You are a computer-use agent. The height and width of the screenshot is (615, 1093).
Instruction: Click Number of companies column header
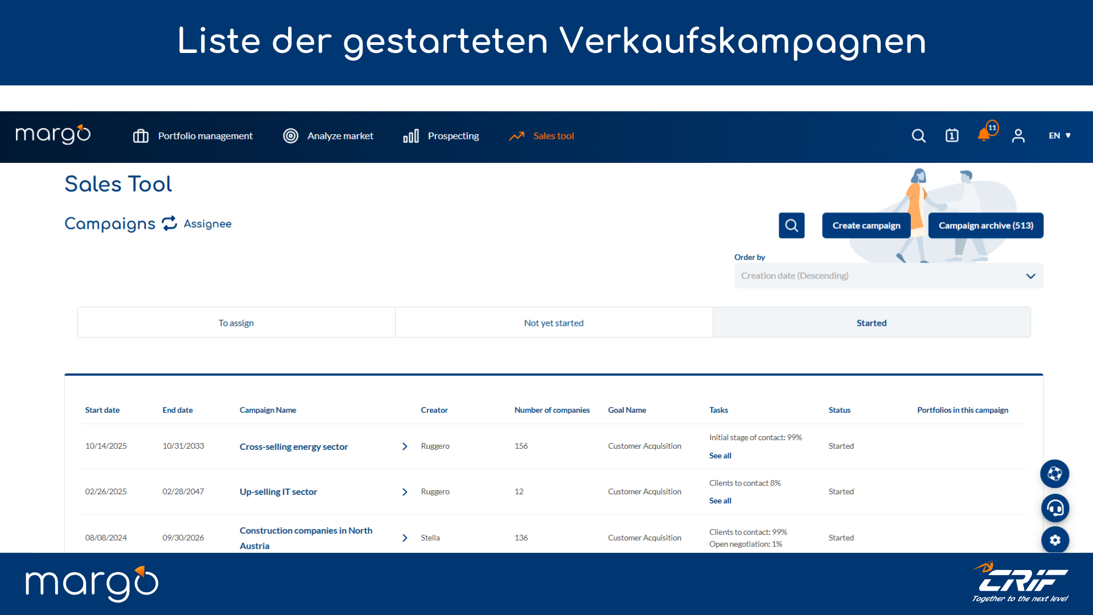(552, 410)
